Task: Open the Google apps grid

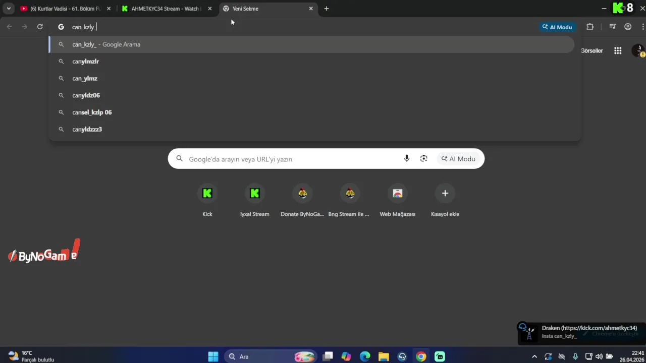Action: 618,50
